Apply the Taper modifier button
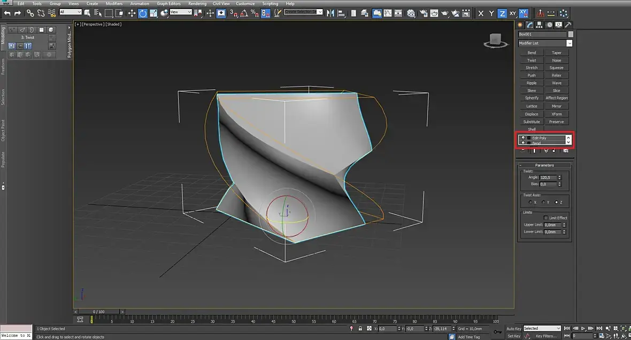The height and width of the screenshot is (340, 631). (x=557, y=53)
